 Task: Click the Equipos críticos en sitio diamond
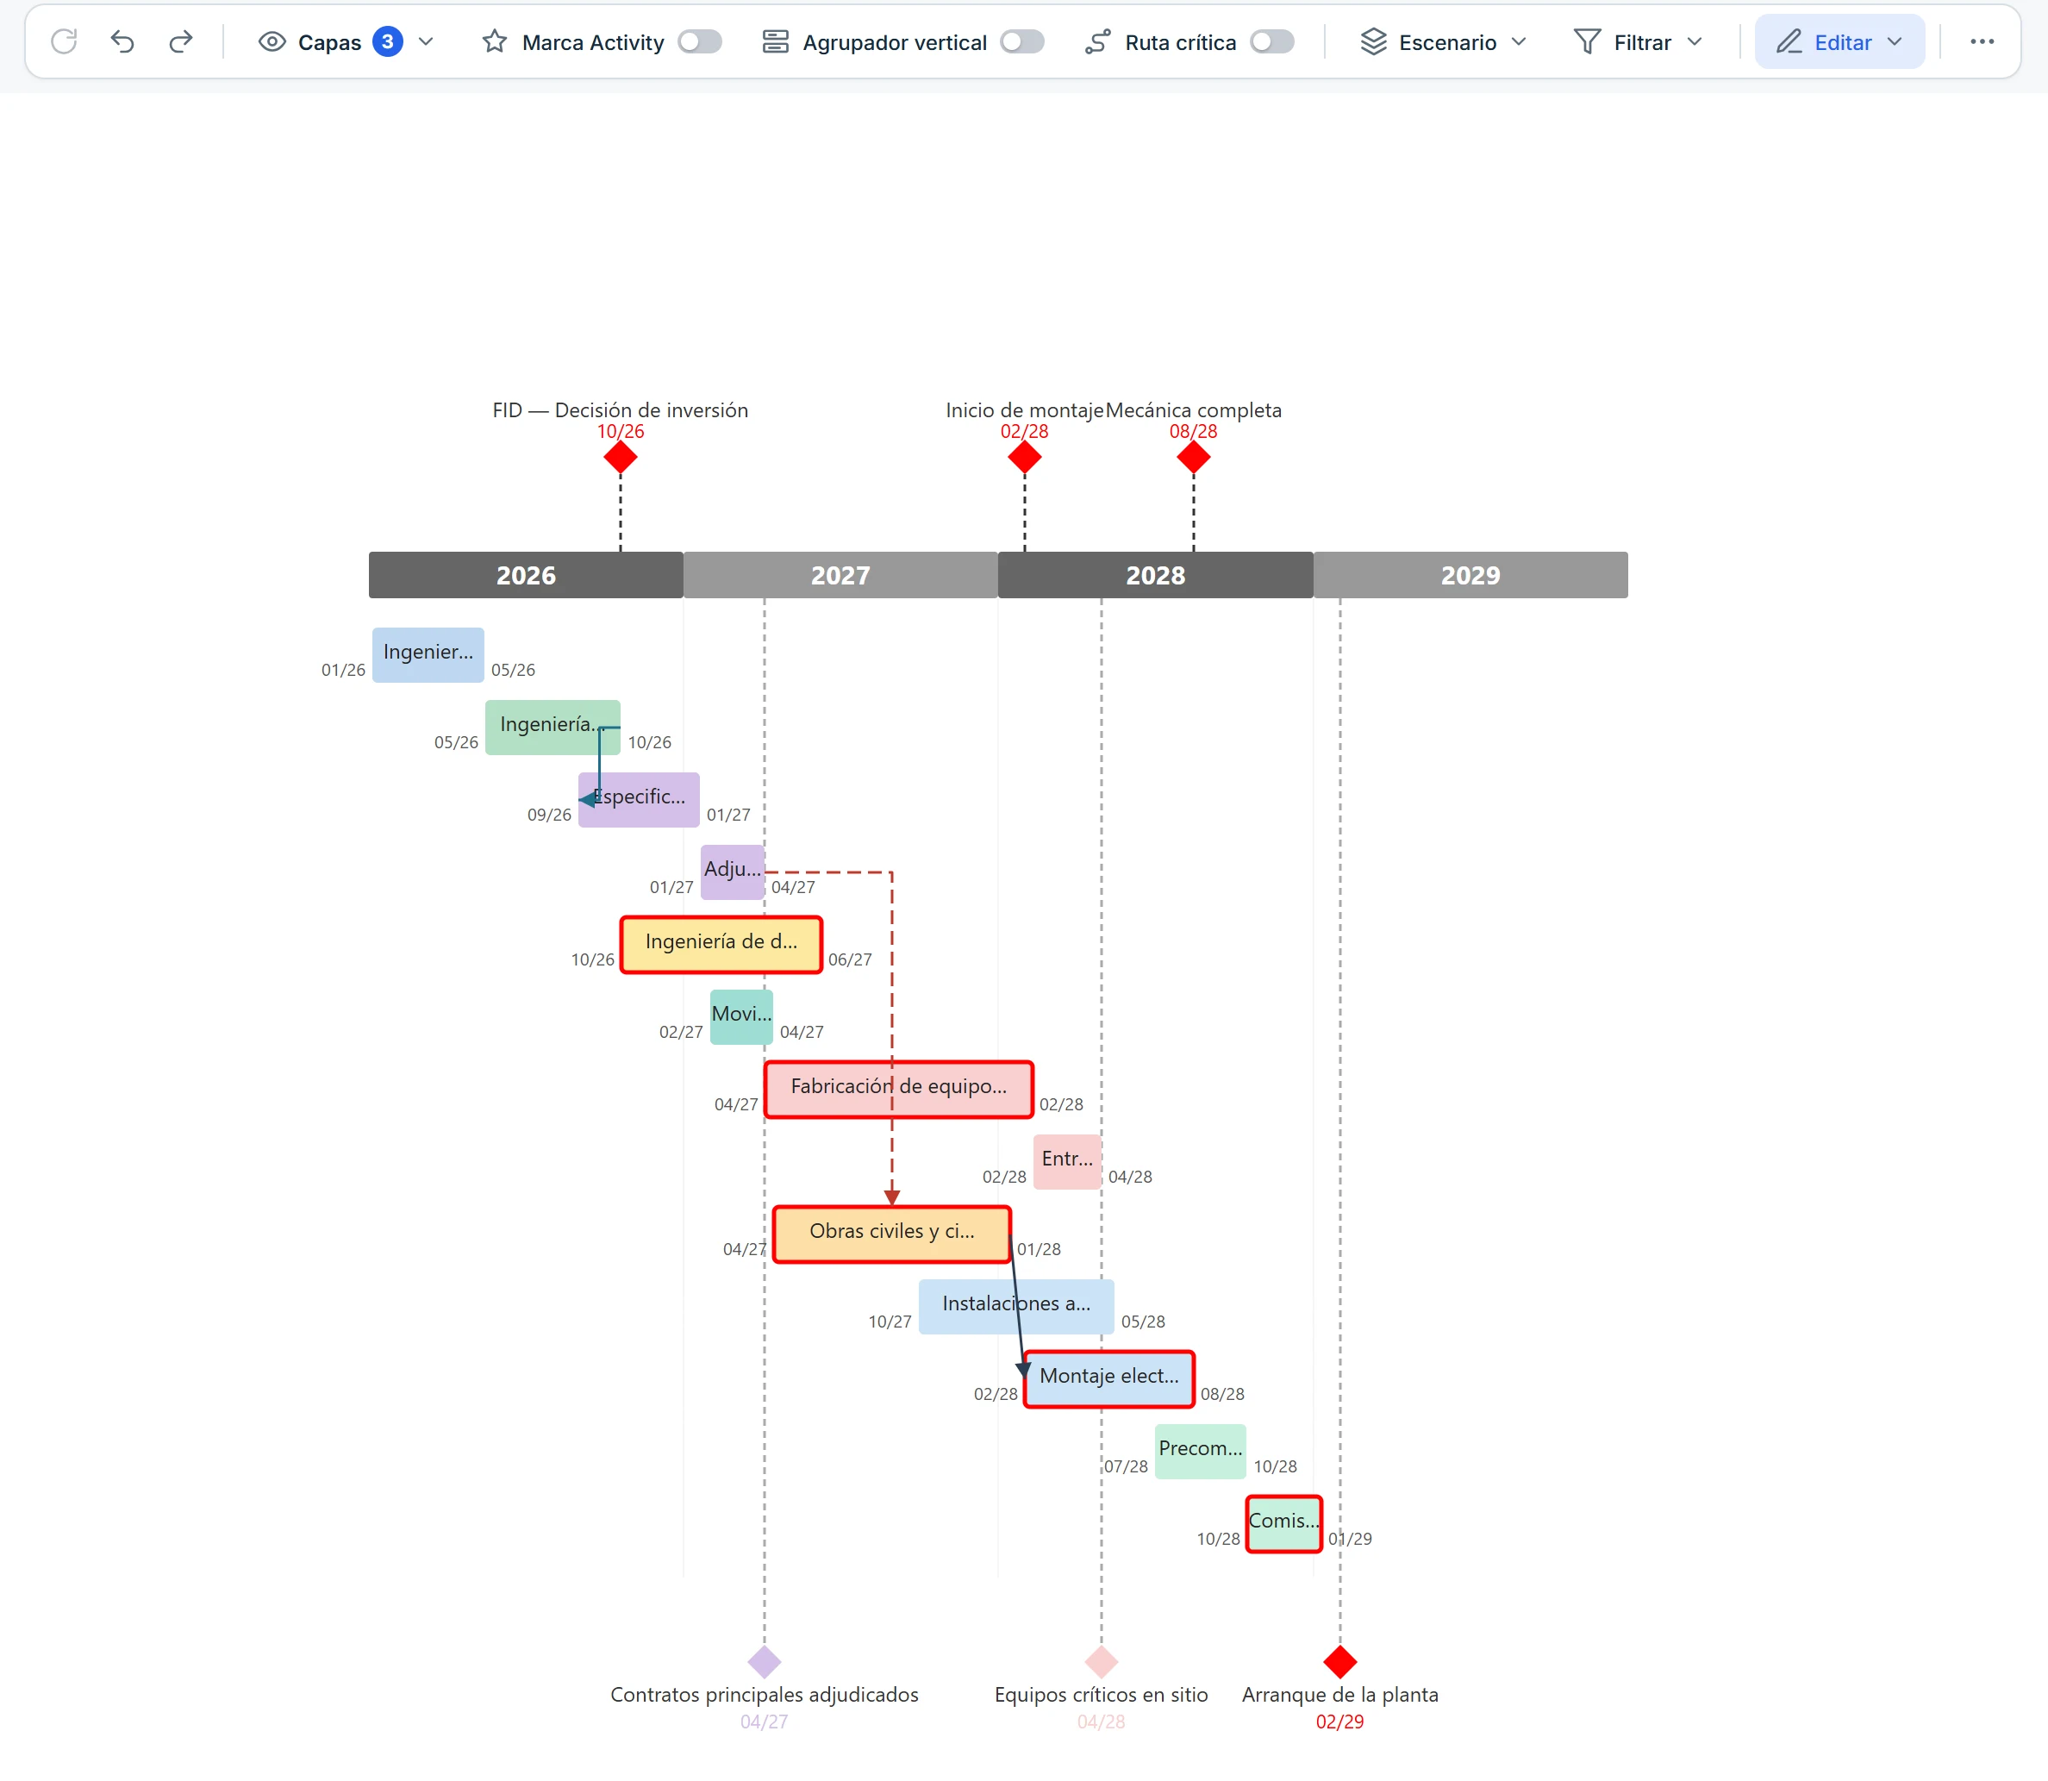pos(1101,1662)
